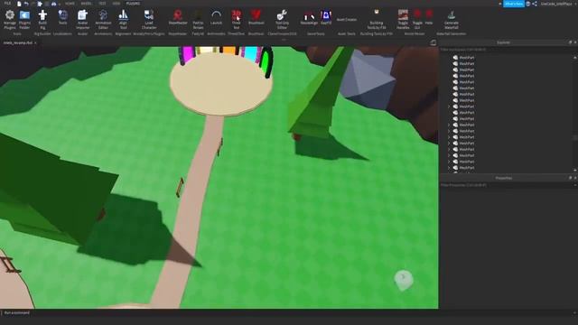
Task: Launch Building Tools by F3X
Action: [377, 20]
